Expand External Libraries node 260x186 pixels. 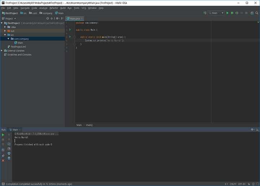click(x=2, y=51)
